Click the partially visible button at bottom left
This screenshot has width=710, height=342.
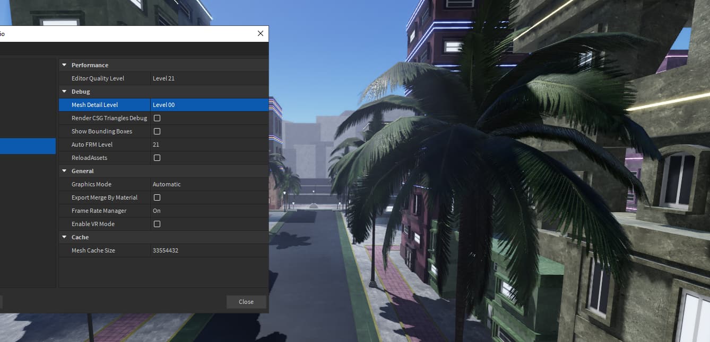(3, 301)
